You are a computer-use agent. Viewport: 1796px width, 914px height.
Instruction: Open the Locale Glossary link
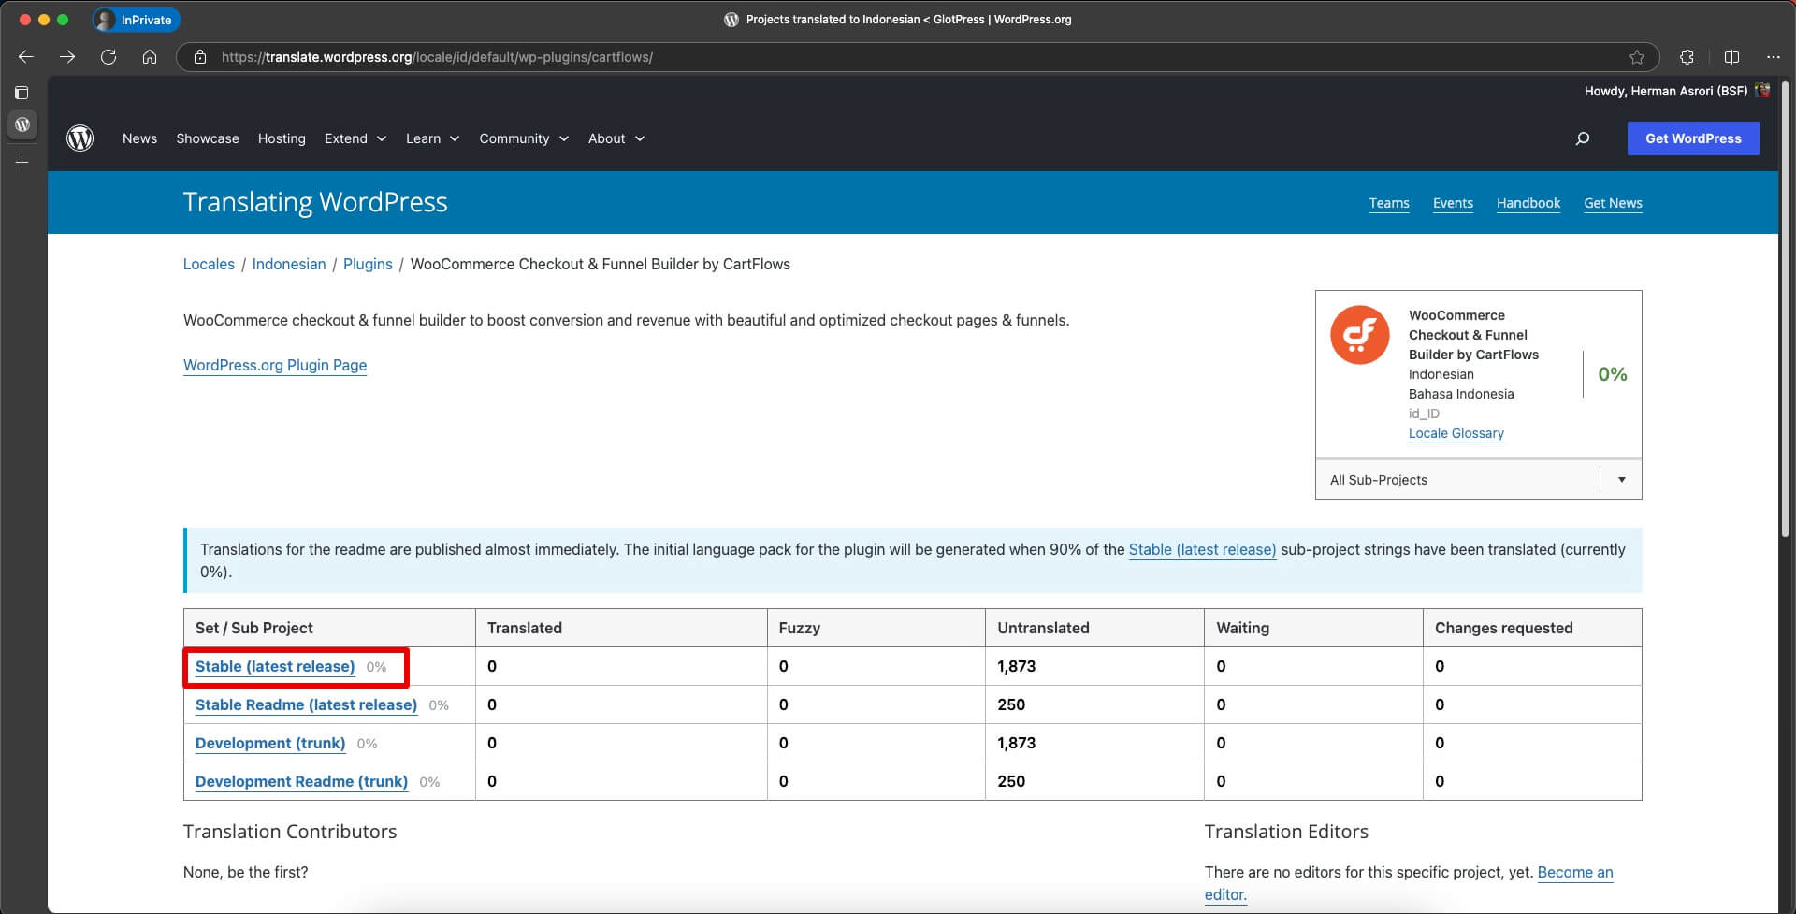point(1456,433)
